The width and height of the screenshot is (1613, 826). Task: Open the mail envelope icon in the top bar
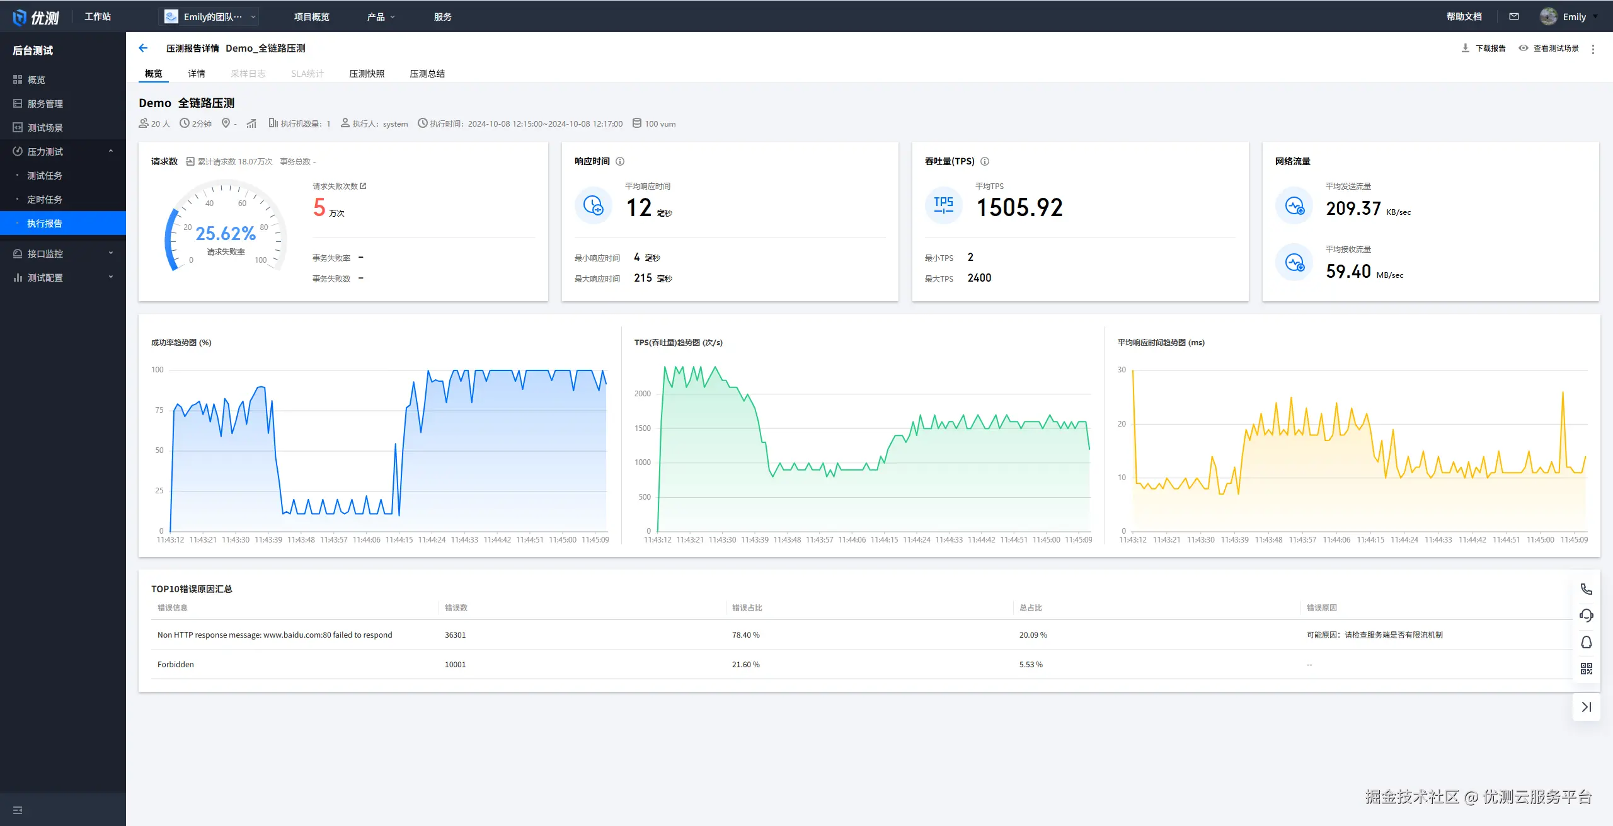(x=1514, y=16)
